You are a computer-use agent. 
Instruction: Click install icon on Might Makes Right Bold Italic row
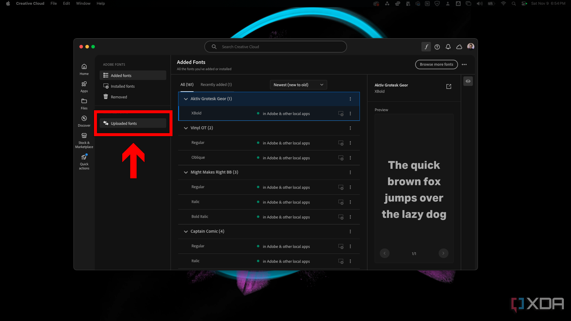[x=341, y=217]
